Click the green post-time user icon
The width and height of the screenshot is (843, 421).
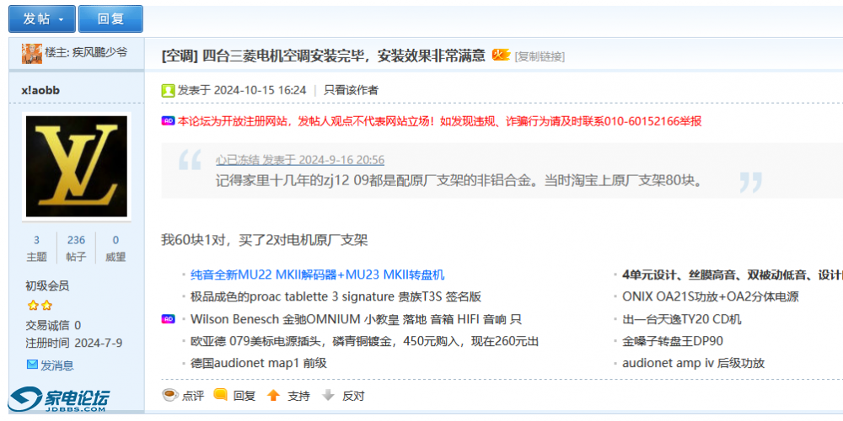[169, 90]
